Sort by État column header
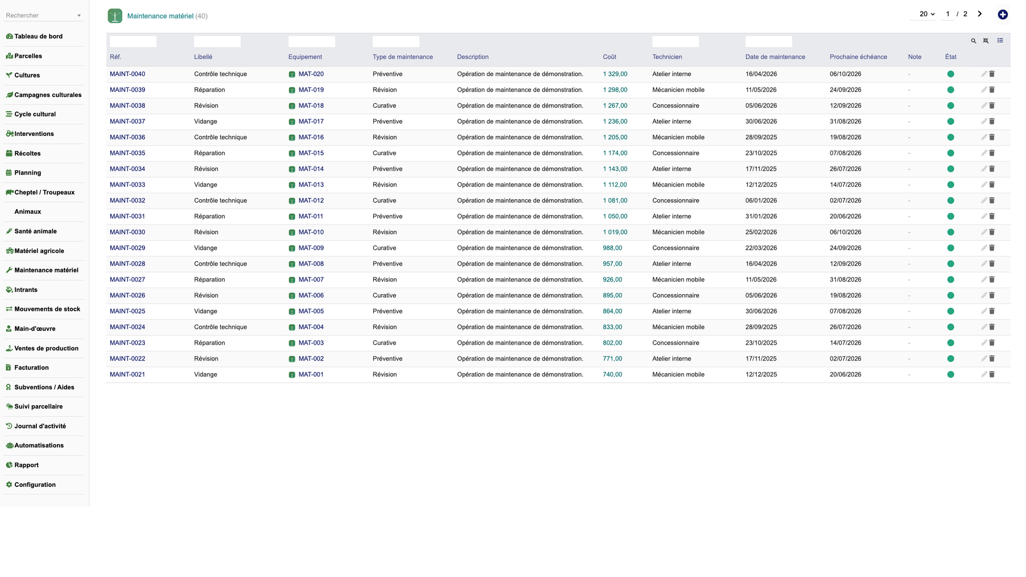 pos(950,57)
